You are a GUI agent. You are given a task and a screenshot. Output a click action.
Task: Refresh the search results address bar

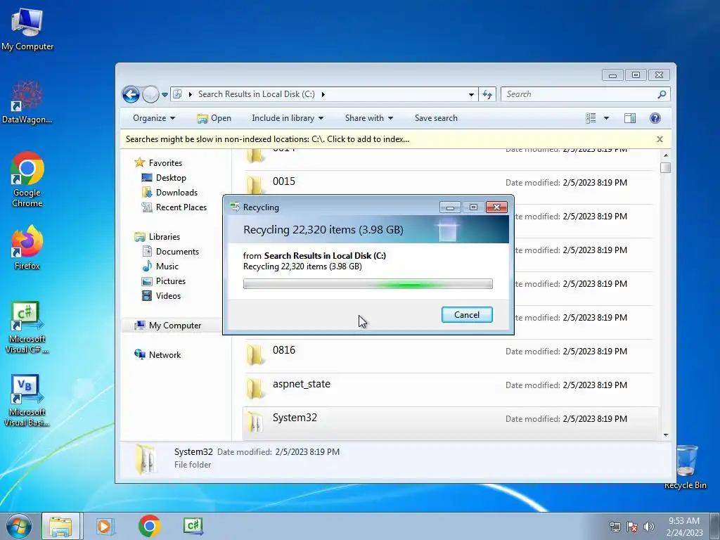tap(487, 95)
